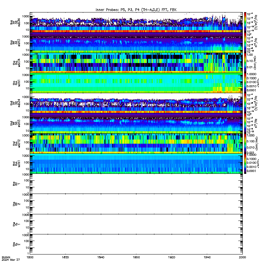This screenshot has height=277, width=259.
Task: Click the '<|nT|>' unit label beside 'thd fbk scm1'
Action: (258, 163)
